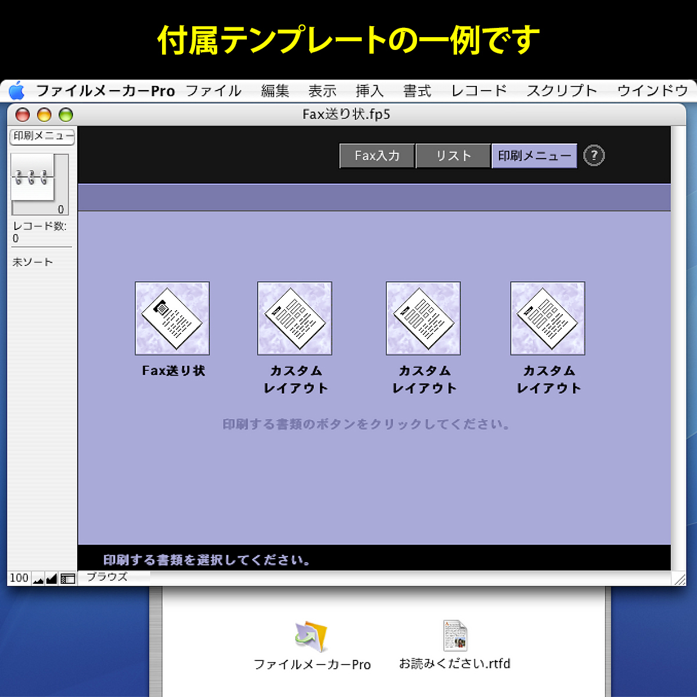This screenshot has width=697, height=697.
Task: Click the middle カスタムレイアウト template icon
Action: 423,318
